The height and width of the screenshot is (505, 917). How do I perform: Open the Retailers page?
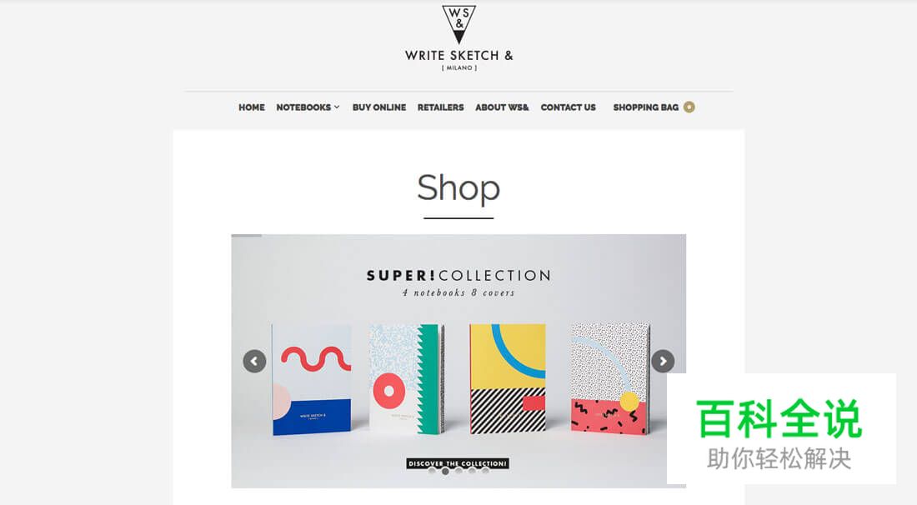[x=440, y=107]
